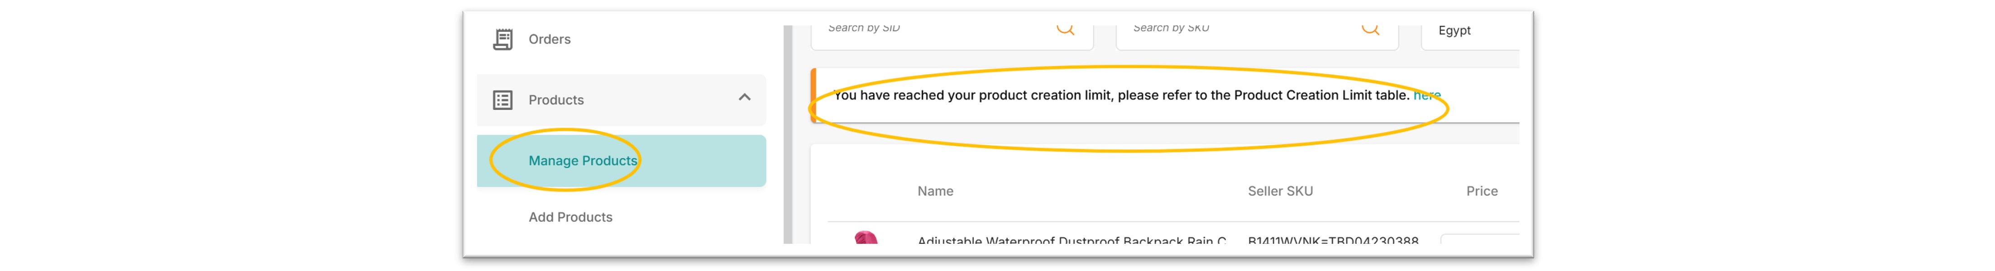Click the sidebar's vertical scrollbar
The width and height of the screenshot is (1995, 271).
[788, 134]
